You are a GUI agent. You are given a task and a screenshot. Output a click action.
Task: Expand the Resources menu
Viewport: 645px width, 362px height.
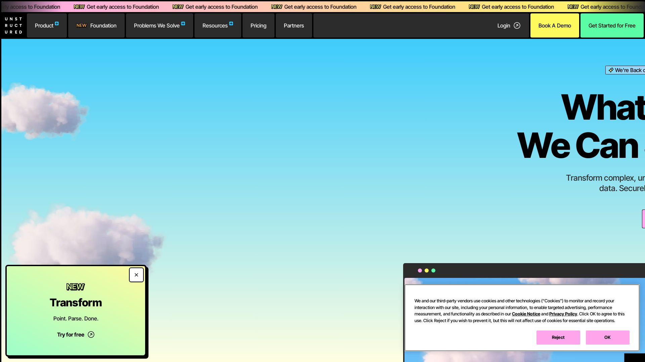pos(218,25)
